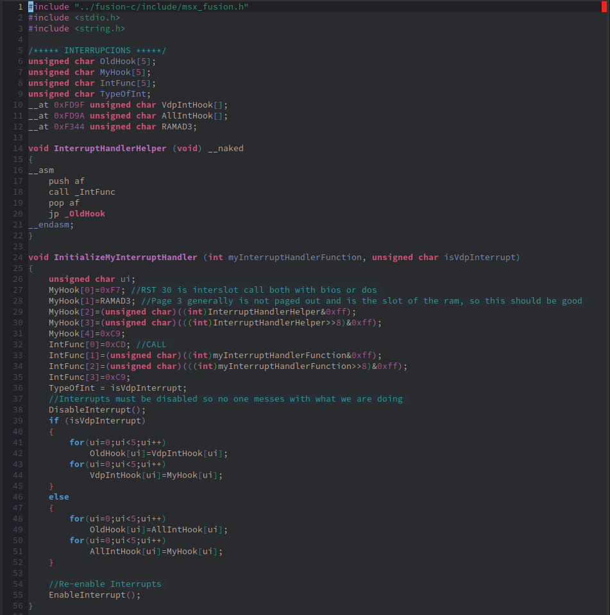The width and height of the screenshot is (610, 615).
Task: Click the 'push af' assembly line
Action: 66,181
